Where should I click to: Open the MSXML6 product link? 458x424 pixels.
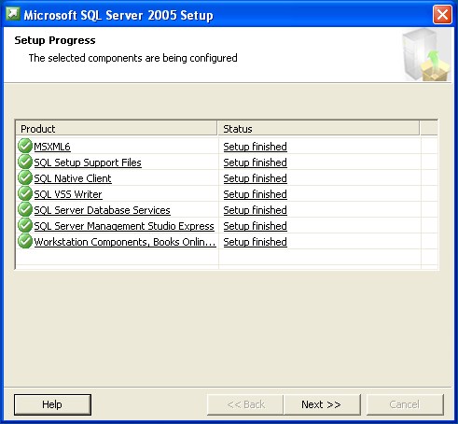point(52,147)
